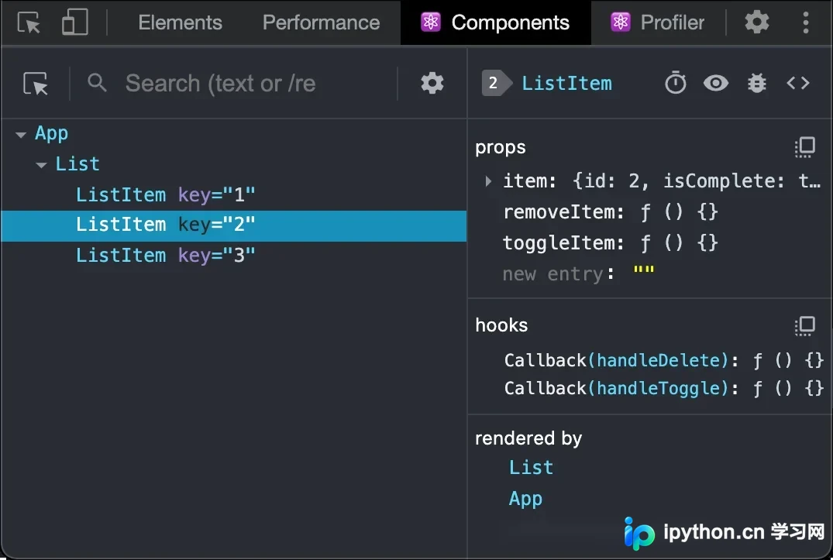The image size is (833, 560).
Task: Log component data with bug icon
Action: [x=756, y=84]
